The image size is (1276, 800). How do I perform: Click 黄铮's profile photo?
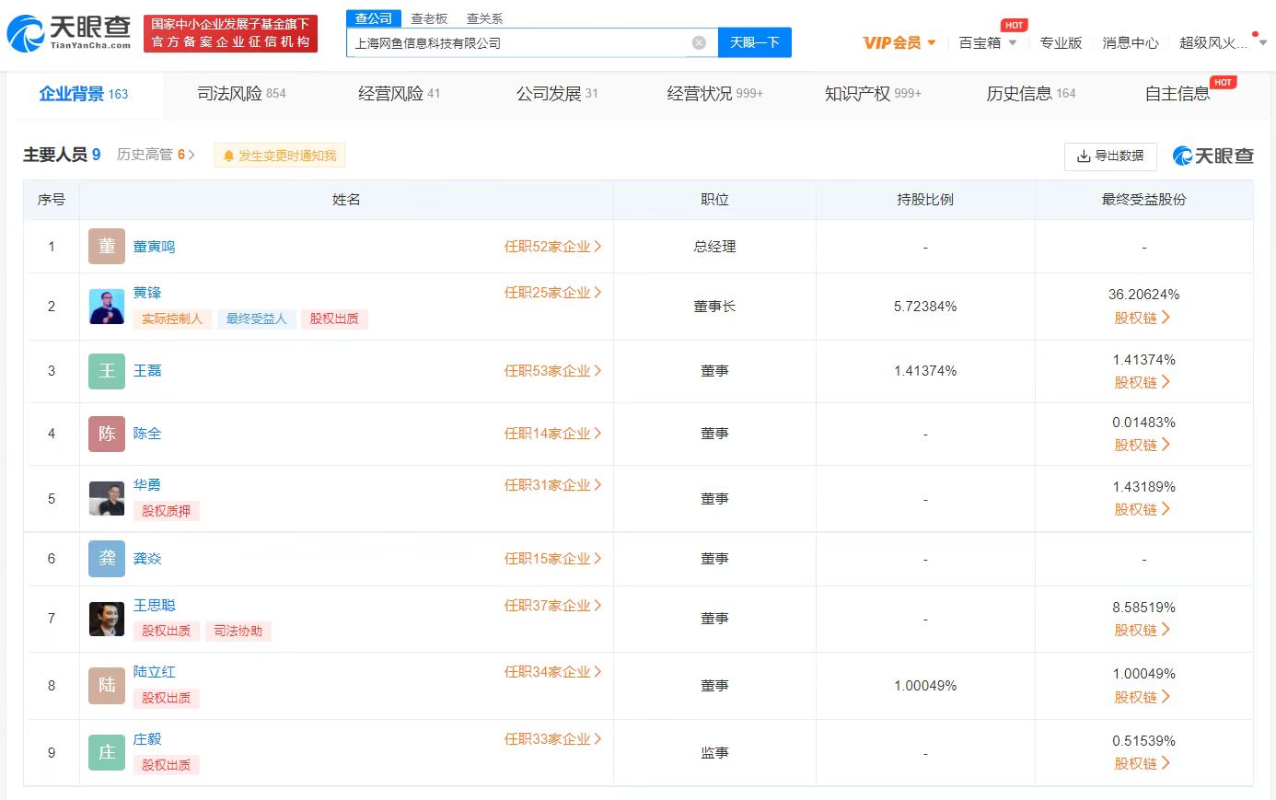coord(107,307)
